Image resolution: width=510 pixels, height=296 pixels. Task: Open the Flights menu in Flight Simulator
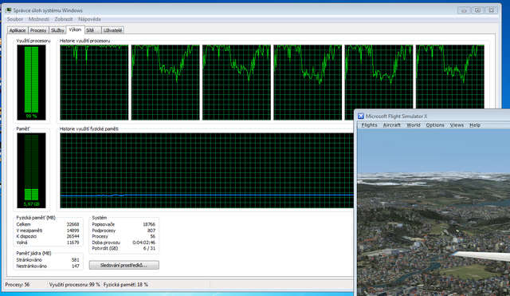tap(370, 125)
